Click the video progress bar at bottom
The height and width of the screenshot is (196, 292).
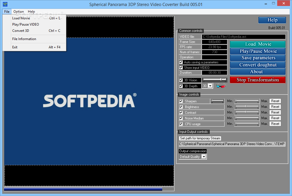coord(89,189)
